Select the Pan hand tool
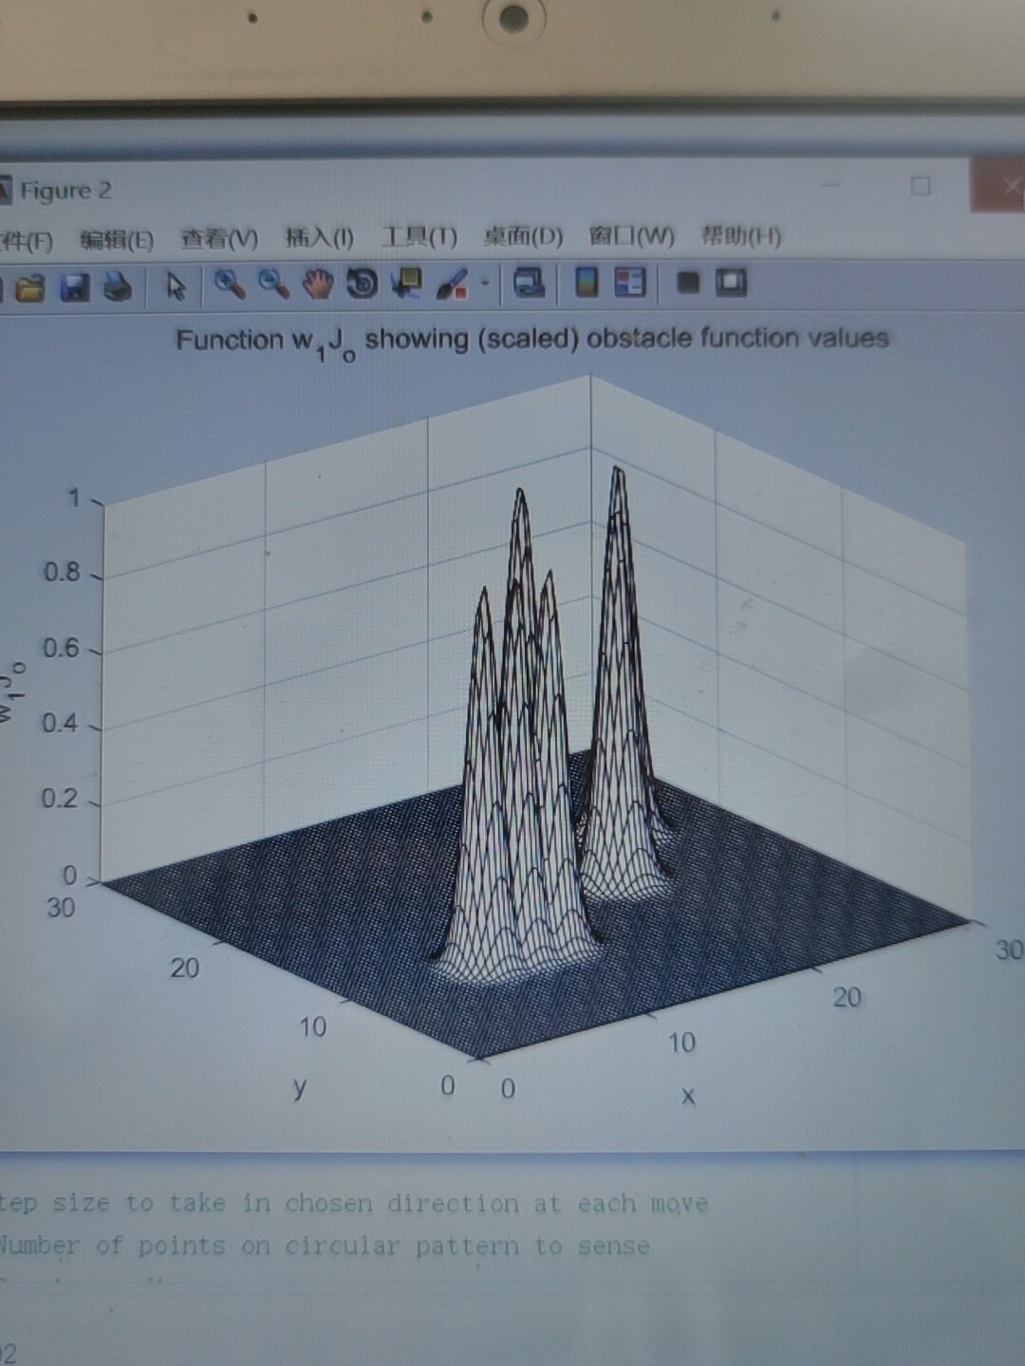 (318, 284)
